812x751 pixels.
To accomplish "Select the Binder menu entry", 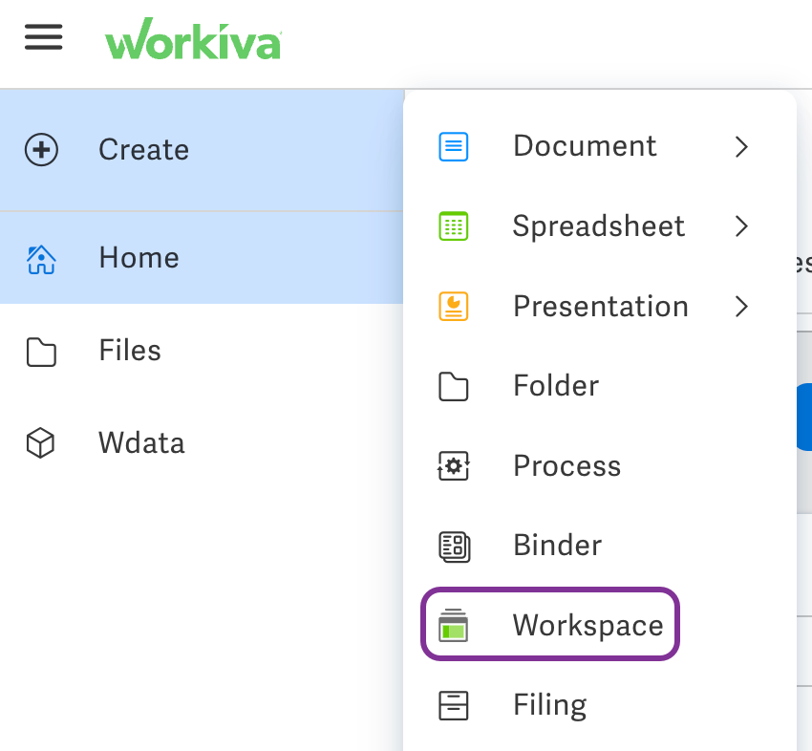I will click(557, 546).
